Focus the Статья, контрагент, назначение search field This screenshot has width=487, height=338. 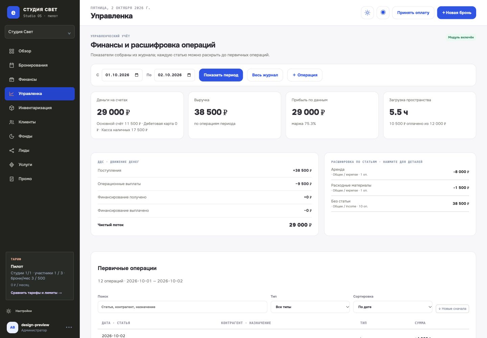click(182, 307)
